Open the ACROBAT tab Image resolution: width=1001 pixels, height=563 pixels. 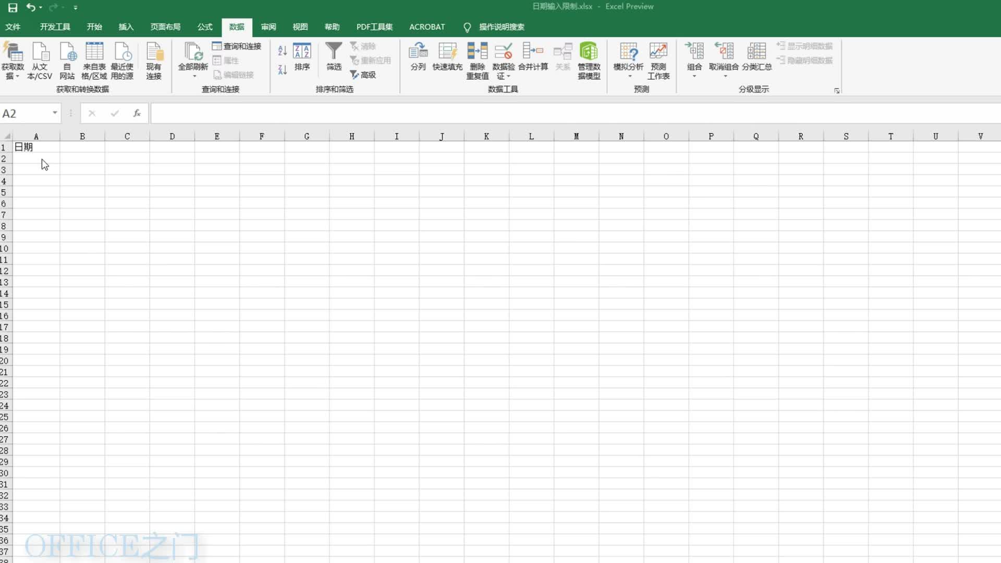[427, 27]
